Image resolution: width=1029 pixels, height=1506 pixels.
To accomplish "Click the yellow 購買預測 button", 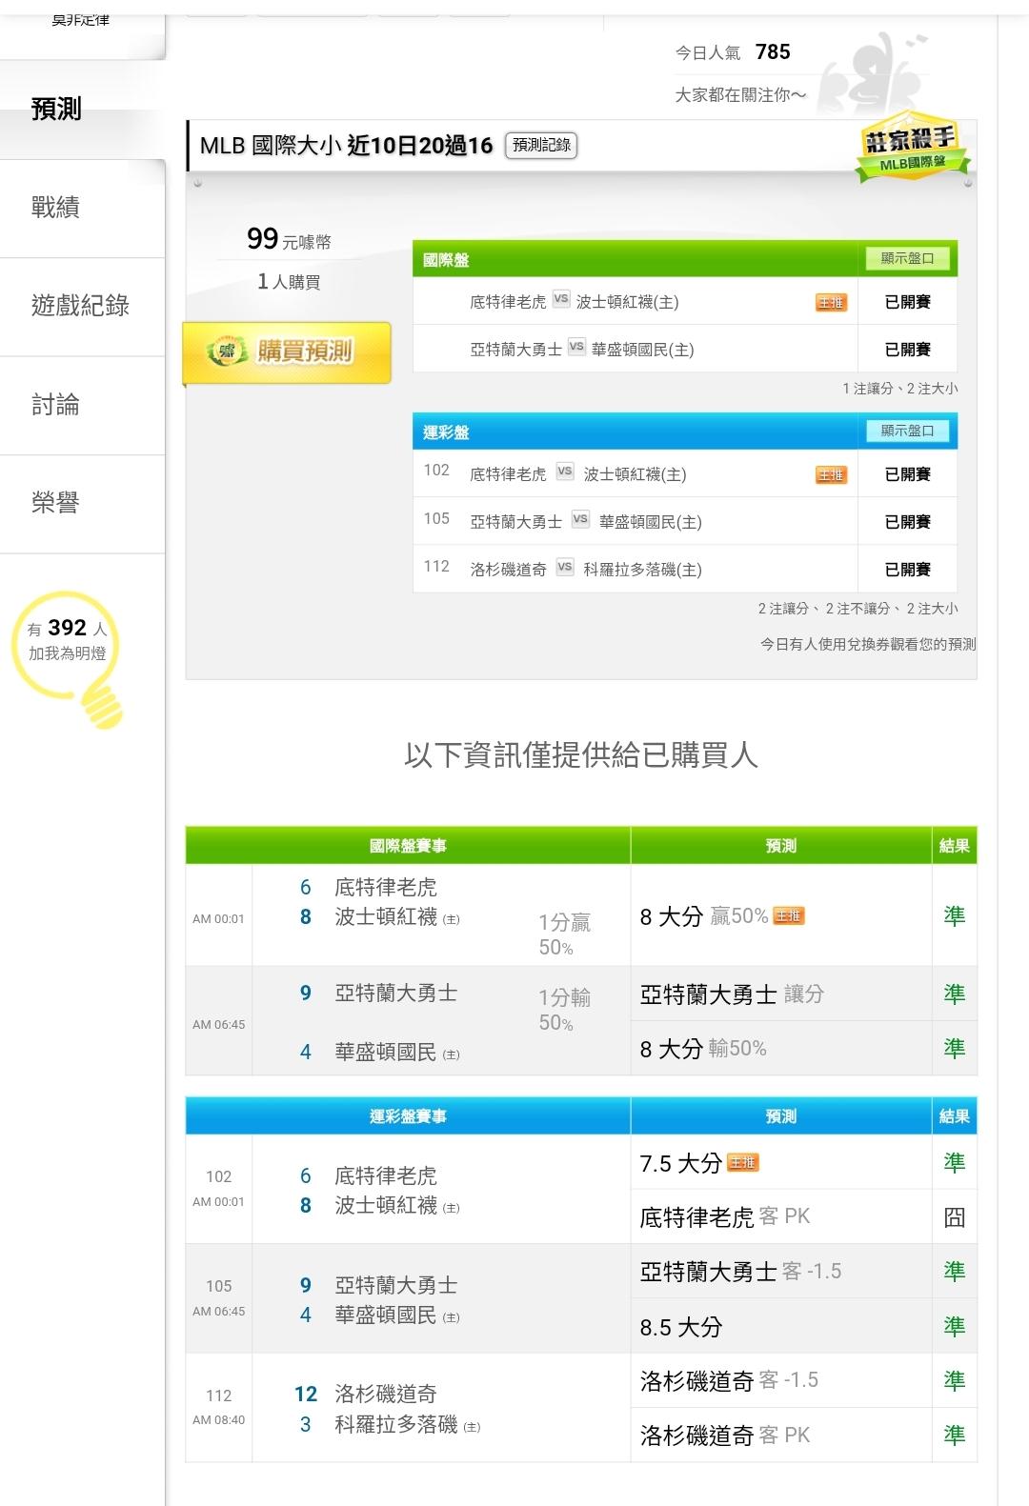I will (x=287, y=351).
